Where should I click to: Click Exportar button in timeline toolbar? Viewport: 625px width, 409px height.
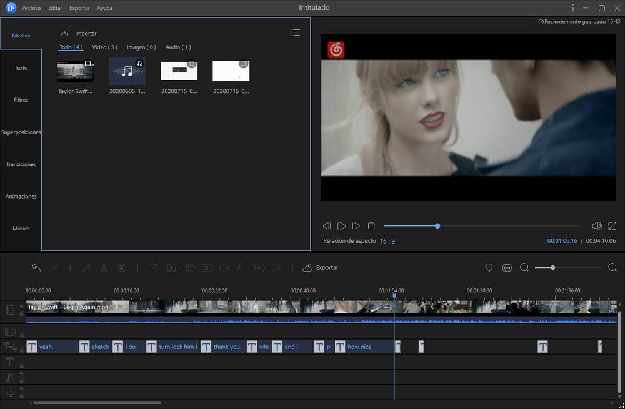point(321,268)
